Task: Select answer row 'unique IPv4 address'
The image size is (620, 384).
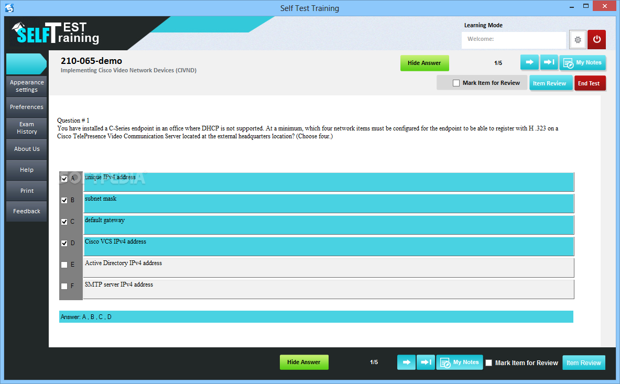Action: tap(329, 182)
